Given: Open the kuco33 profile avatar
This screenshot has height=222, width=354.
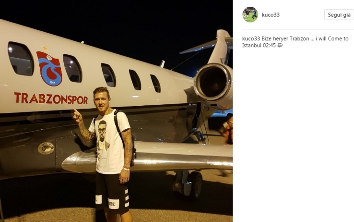Looking at the screenshot, I should click(x=250, y=15).
